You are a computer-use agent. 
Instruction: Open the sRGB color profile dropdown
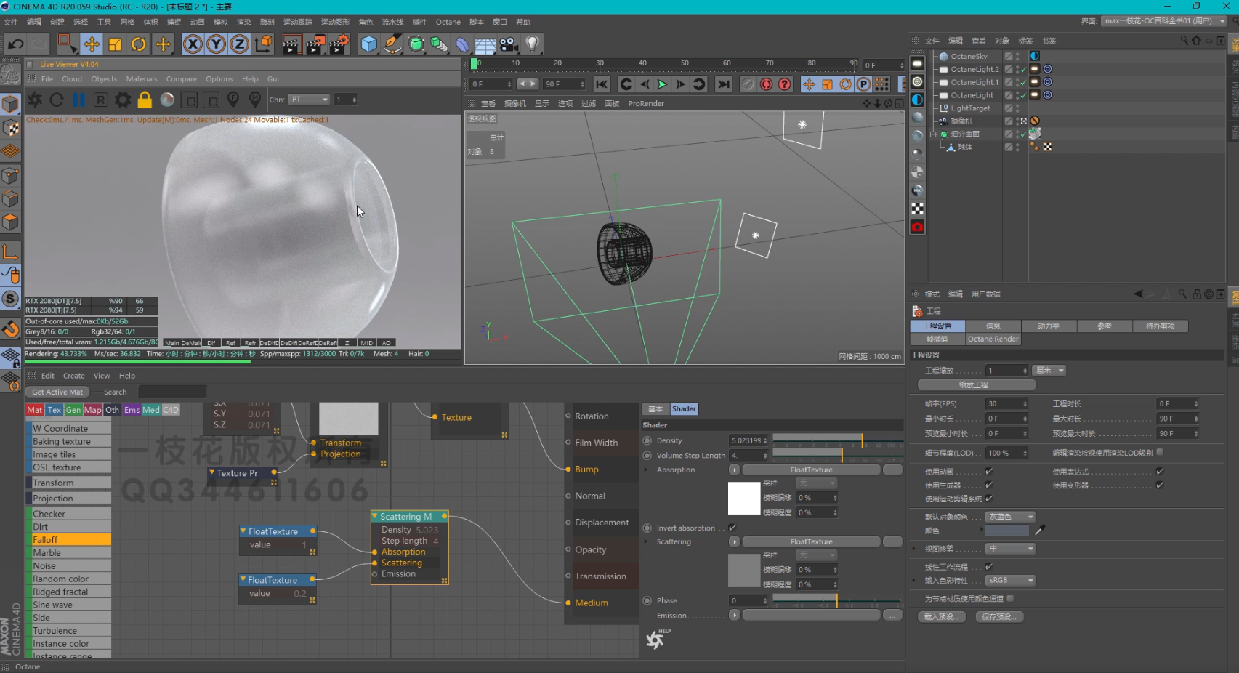pyautogui.click(x=1010, y=581)
